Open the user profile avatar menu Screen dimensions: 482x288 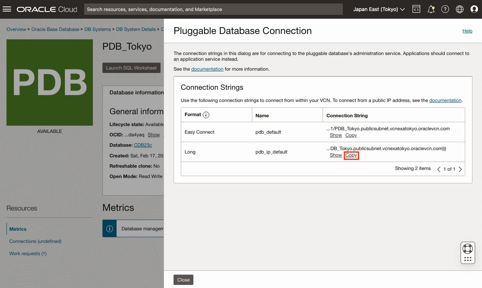click(x=474, y=9)
